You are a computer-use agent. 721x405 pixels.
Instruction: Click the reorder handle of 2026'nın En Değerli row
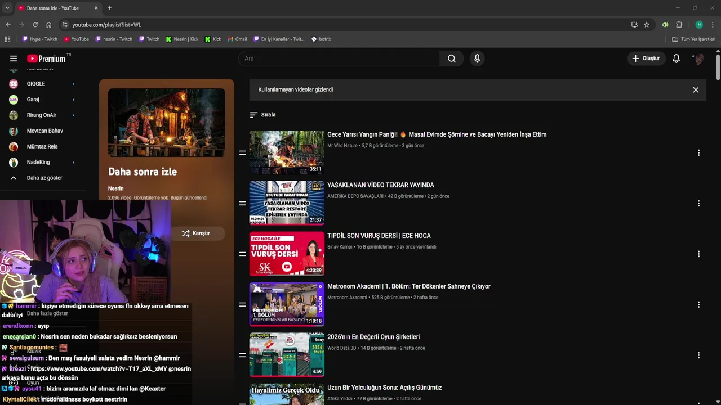(x=242, y=355)
